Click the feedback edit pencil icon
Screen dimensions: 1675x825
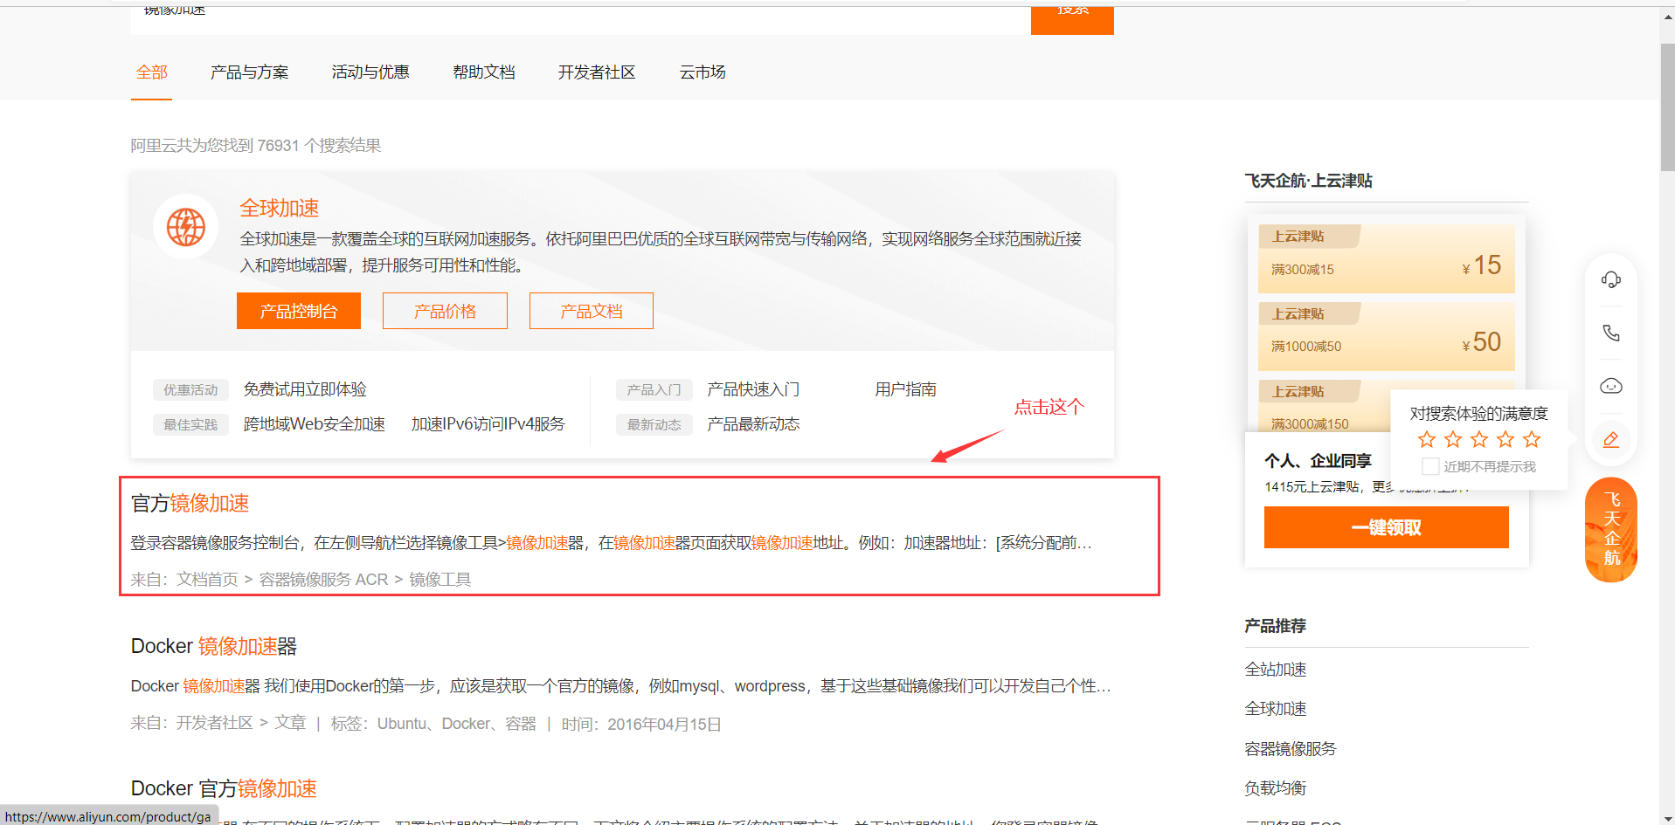point(1610,439)
